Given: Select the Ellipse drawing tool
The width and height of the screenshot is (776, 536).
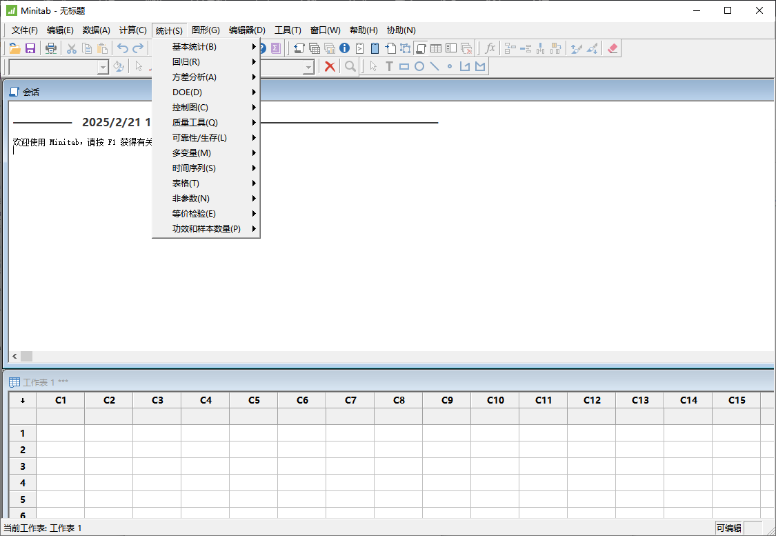Looking at the screenshot, I should (x=419, y=66).
